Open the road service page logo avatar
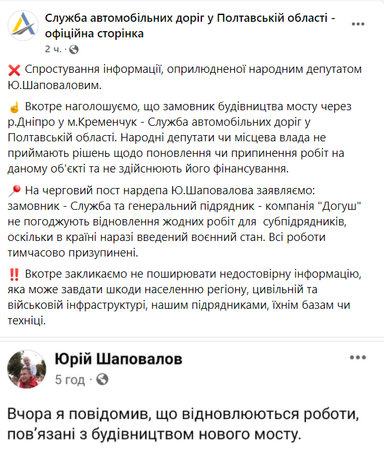Screen dimensions: 384x452 pos(22,29)
